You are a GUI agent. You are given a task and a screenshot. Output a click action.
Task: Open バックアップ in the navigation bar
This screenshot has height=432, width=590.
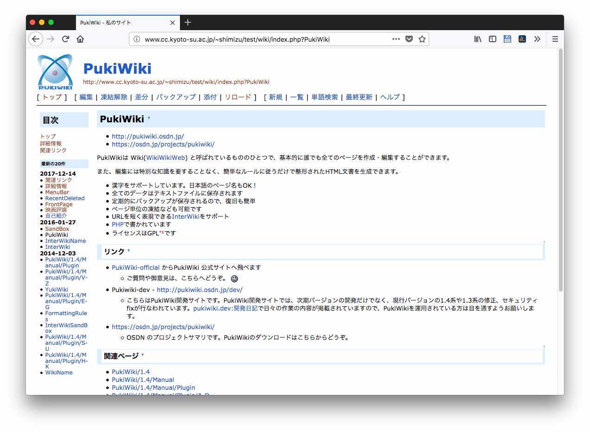tap(176, 97)
